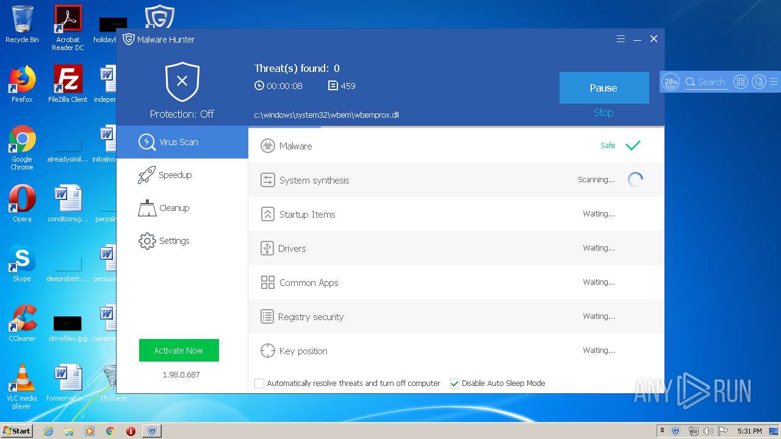Click the desktop widget Search field
This screenshot has width=781, height=439.
point(707,82)
